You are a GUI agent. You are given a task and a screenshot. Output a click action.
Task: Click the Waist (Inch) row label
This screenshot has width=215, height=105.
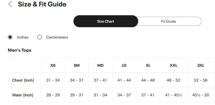tap(23, 95)
